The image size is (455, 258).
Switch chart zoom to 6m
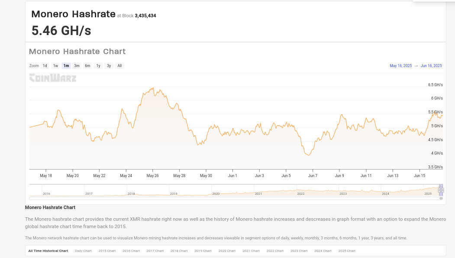point(87,66)
